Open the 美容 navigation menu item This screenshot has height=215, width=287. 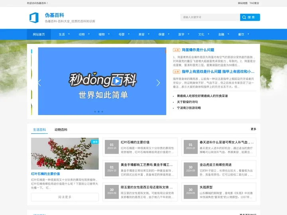pos(142,34)
